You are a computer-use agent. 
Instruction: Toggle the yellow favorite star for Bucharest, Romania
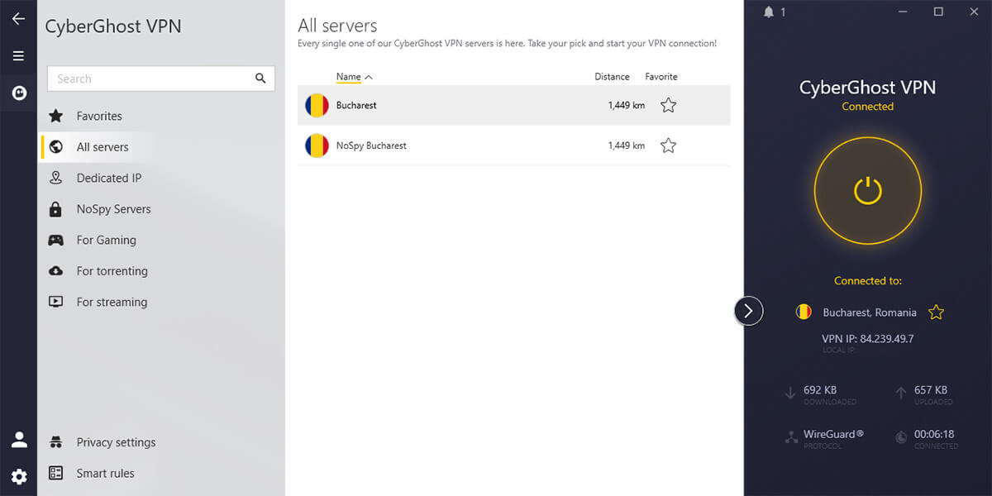(936, 312)
